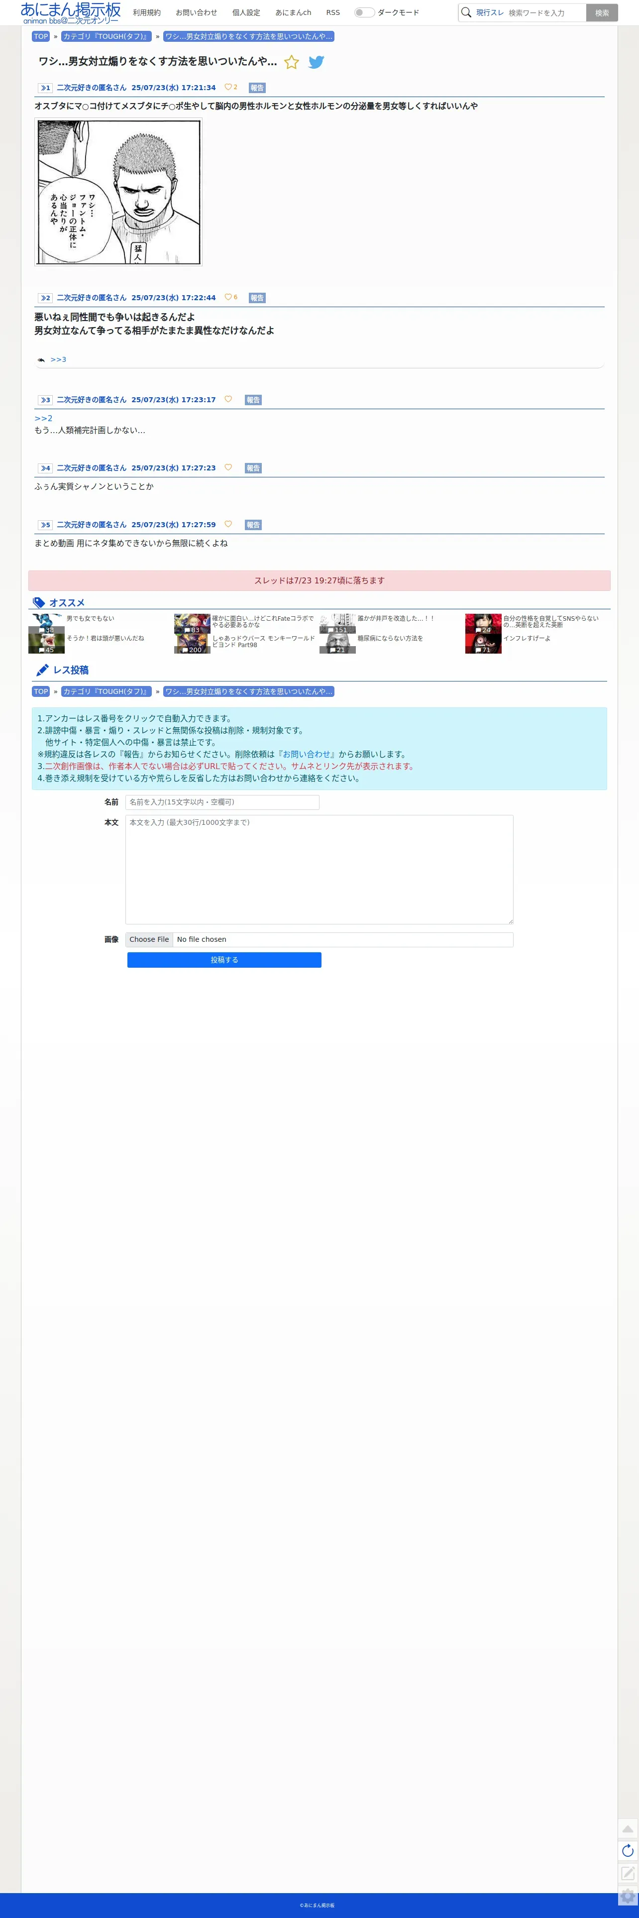Like post 5 with heart icon
This screenshot has width=639, height=1918.
pyautogui.click(x=228, y=524)
